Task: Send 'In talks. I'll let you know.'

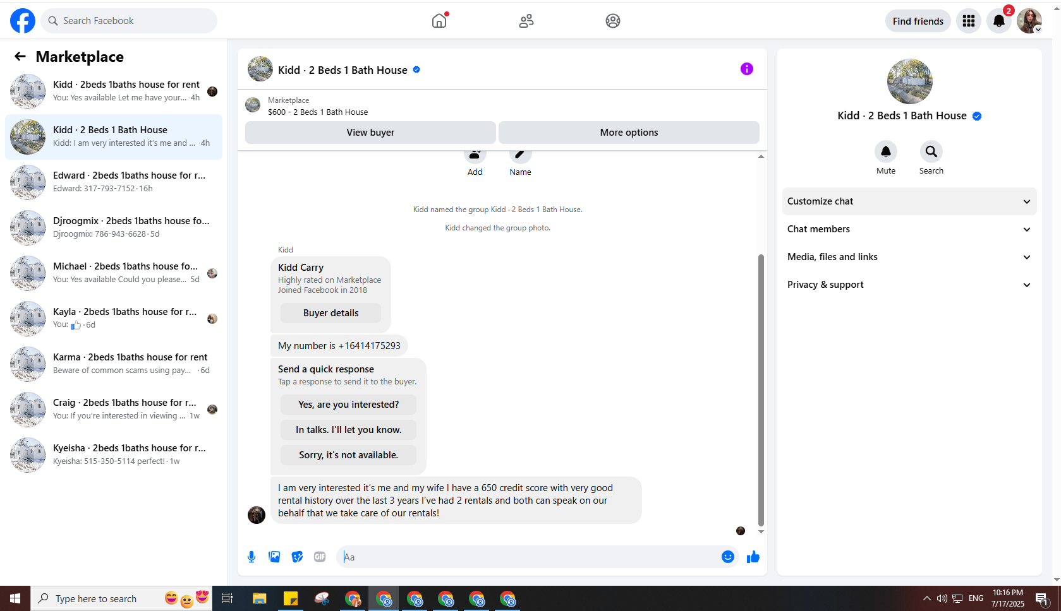Action: 348,430
